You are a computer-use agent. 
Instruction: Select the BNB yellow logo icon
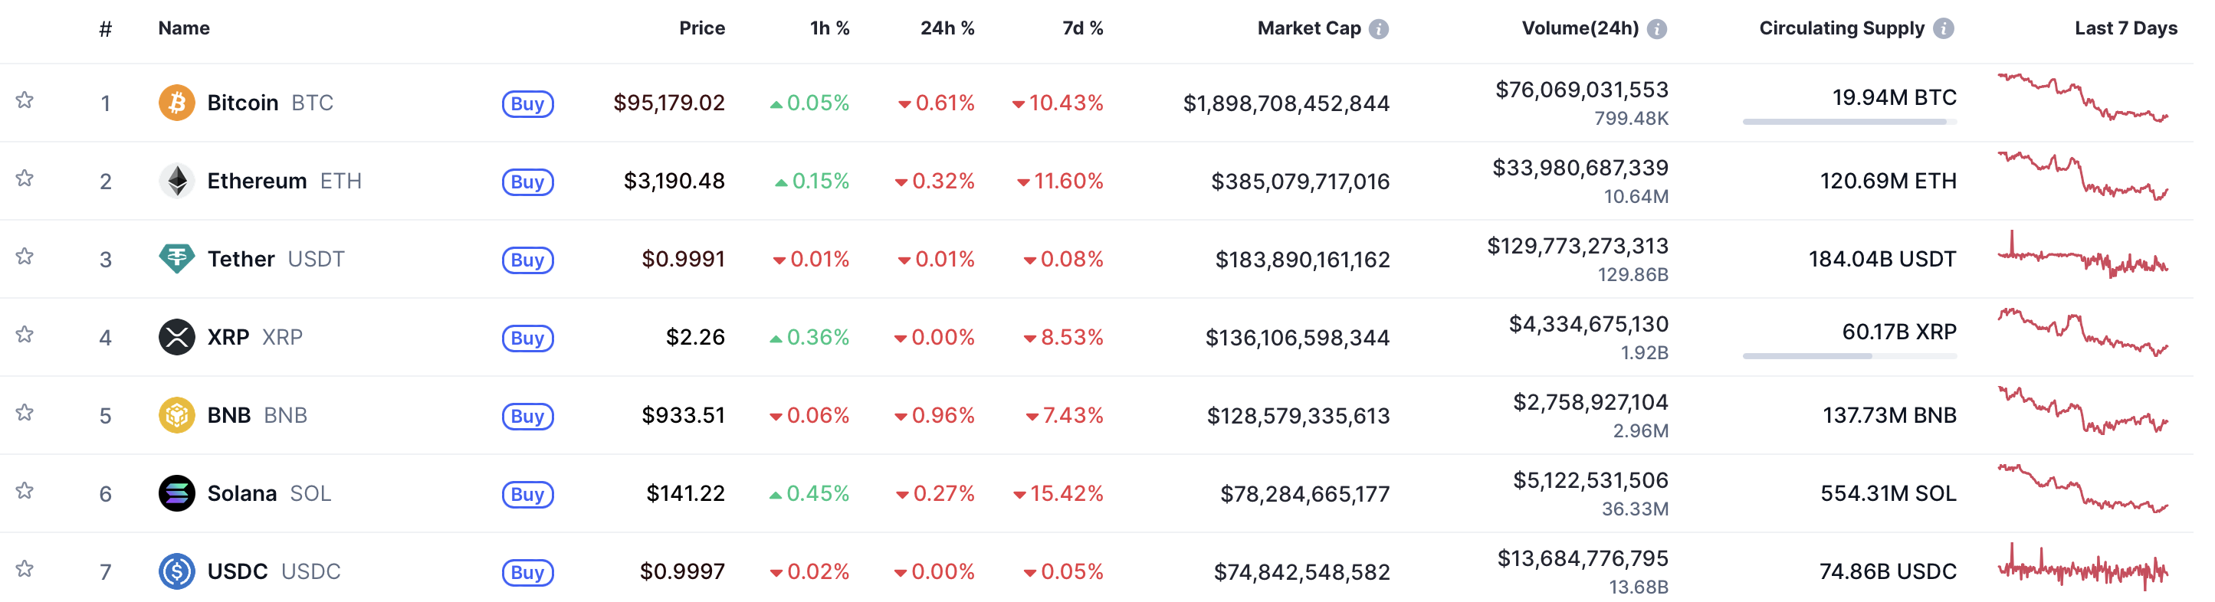pyautogui.click(x=176, y=415)
